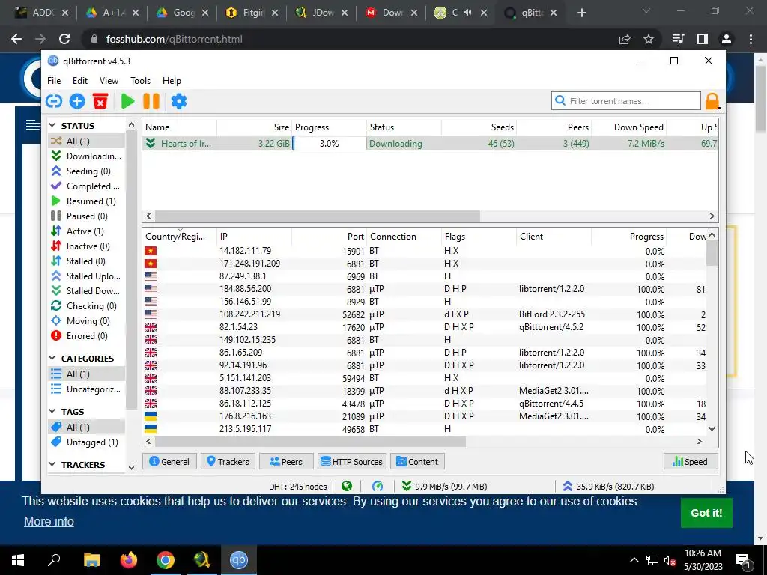Select the Completed status filter
The height and width of the screenshot is (575, 767).
[x=86, y=186]
